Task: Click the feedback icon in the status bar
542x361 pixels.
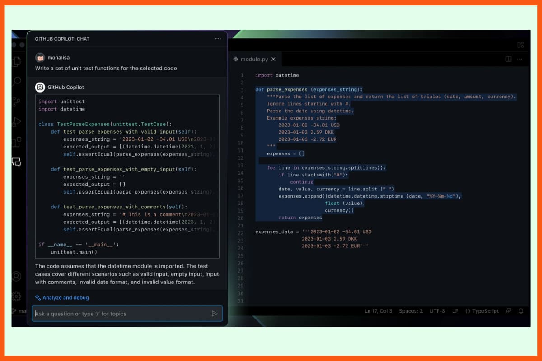Action: (509, 311)
